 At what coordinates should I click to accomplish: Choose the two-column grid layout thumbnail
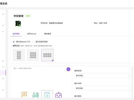[x=19, y=55]
